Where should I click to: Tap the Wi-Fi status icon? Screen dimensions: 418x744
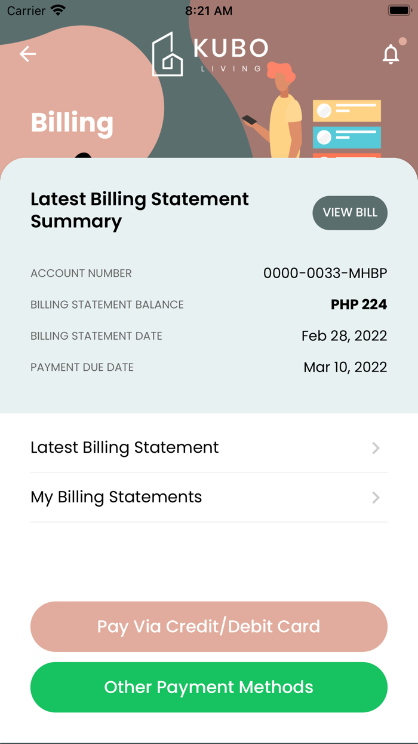coord(58,11)
